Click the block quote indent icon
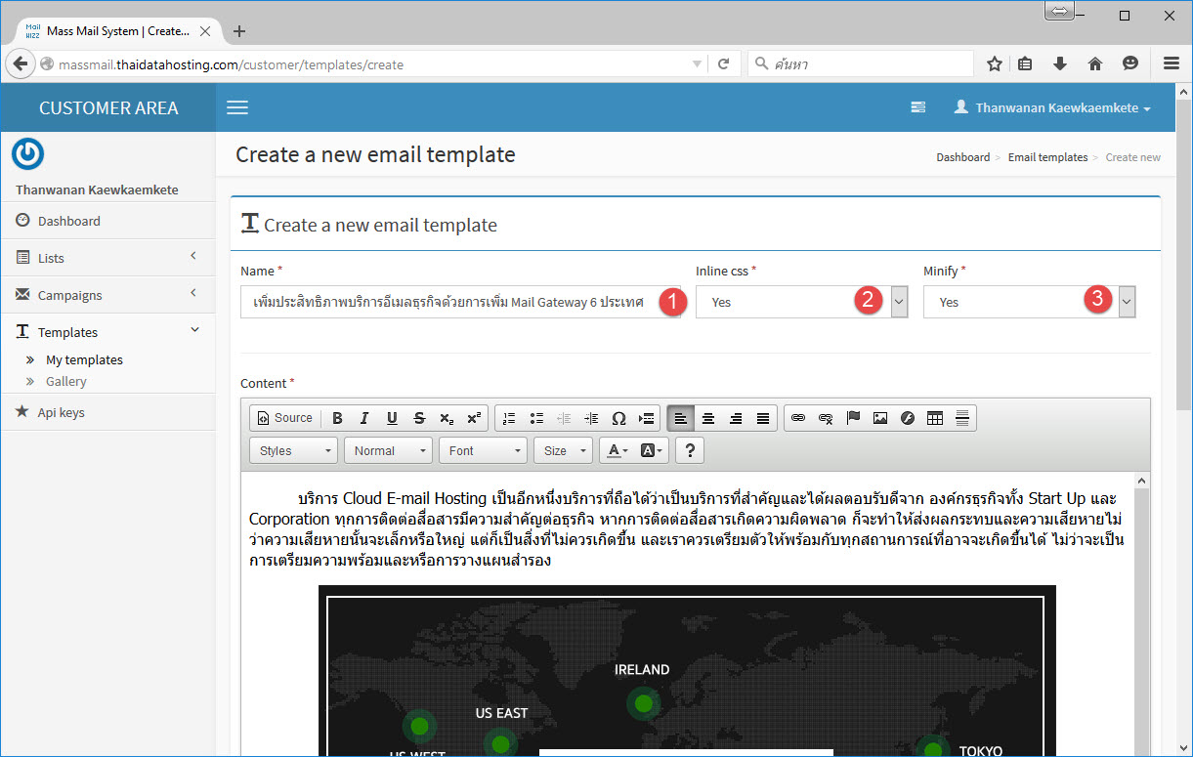This screenshot has height=757, width=1193. coord(646,418)
